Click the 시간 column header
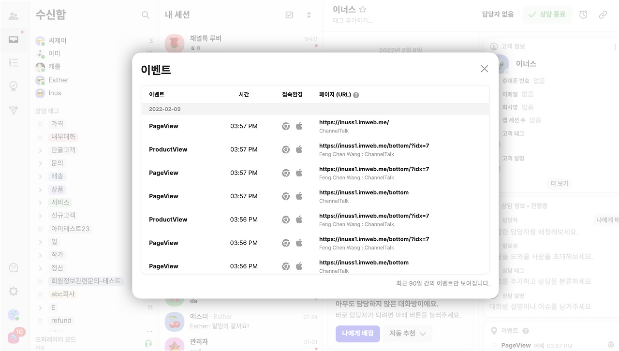This screenshot has width=619, height=351. pos(244,95)
